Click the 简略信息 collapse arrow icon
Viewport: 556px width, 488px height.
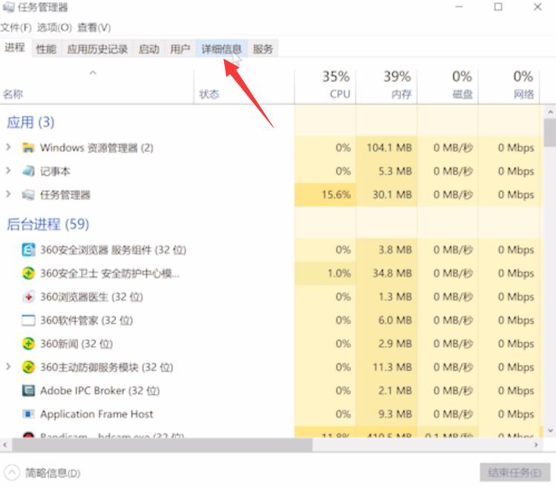coord(12,472)
